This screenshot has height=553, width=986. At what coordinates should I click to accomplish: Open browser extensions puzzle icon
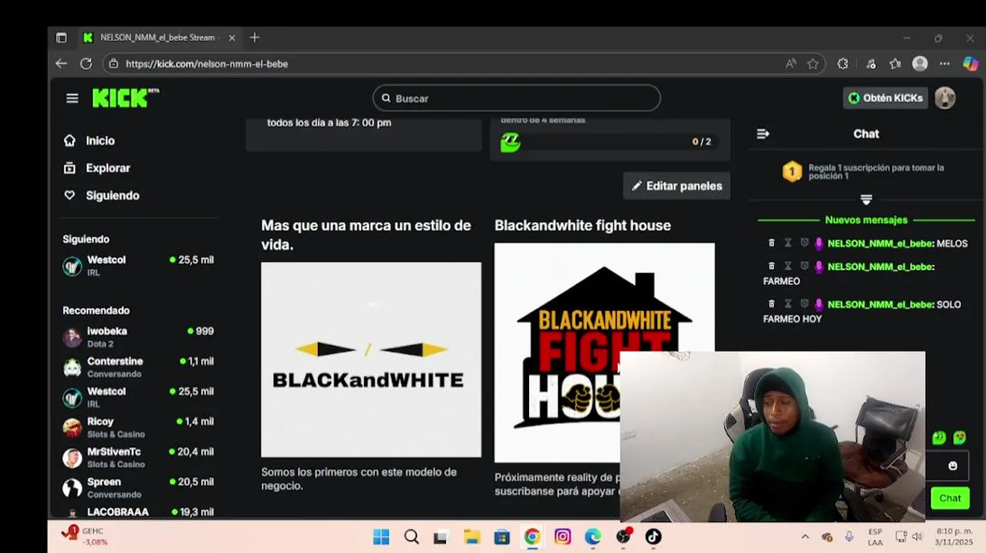coord(842,64)
